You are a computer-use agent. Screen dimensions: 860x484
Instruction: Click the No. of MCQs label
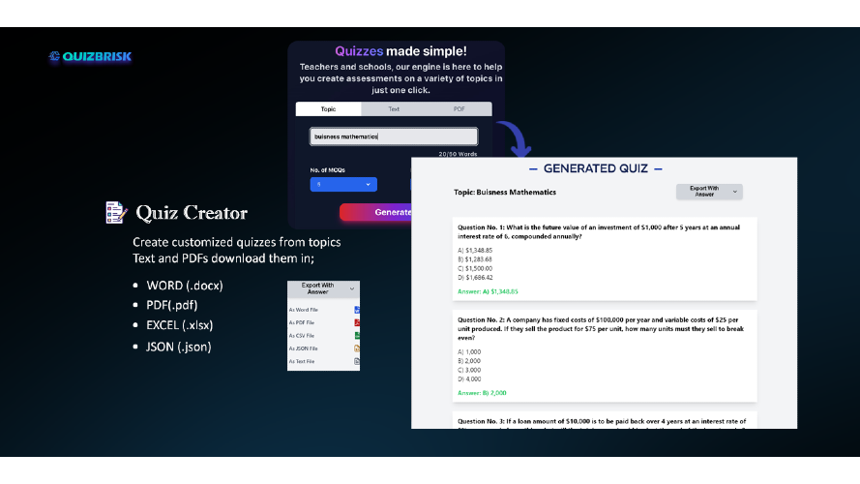coord(327,170)
